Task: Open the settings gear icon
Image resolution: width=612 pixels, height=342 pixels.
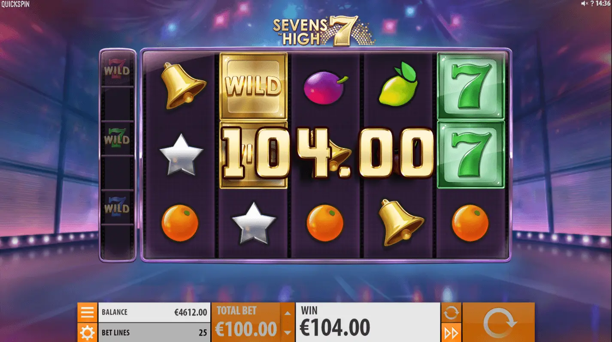Action: click(87, 333)
